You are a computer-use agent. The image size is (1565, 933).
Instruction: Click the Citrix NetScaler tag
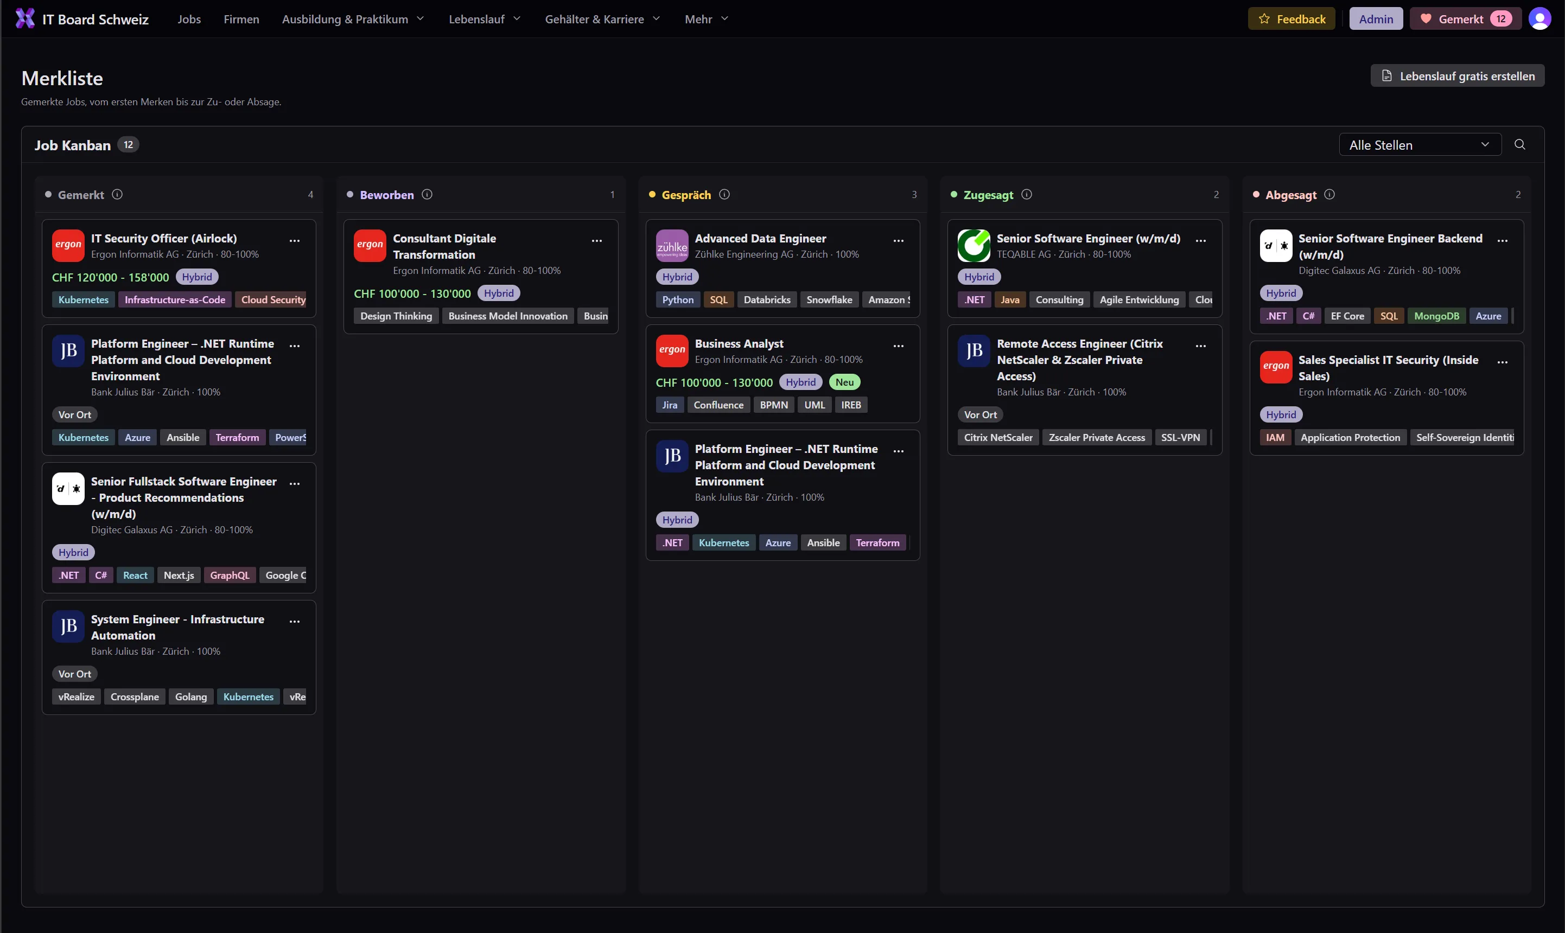coord(998,438)
